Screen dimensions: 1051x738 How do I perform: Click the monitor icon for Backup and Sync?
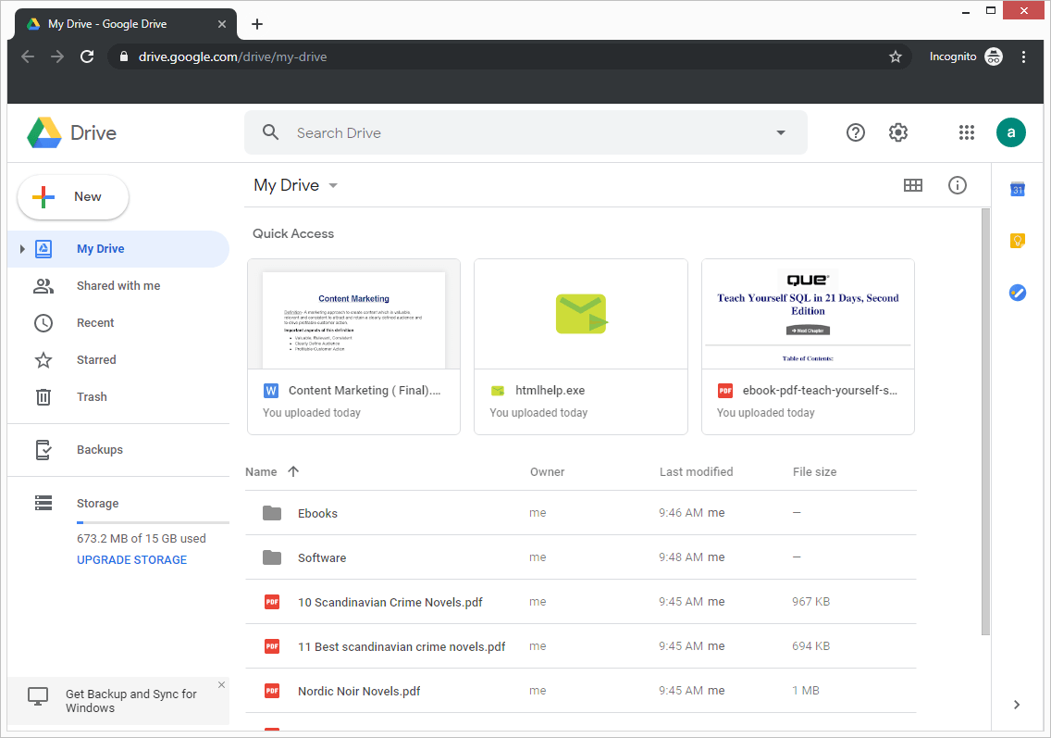click(38, 697)
